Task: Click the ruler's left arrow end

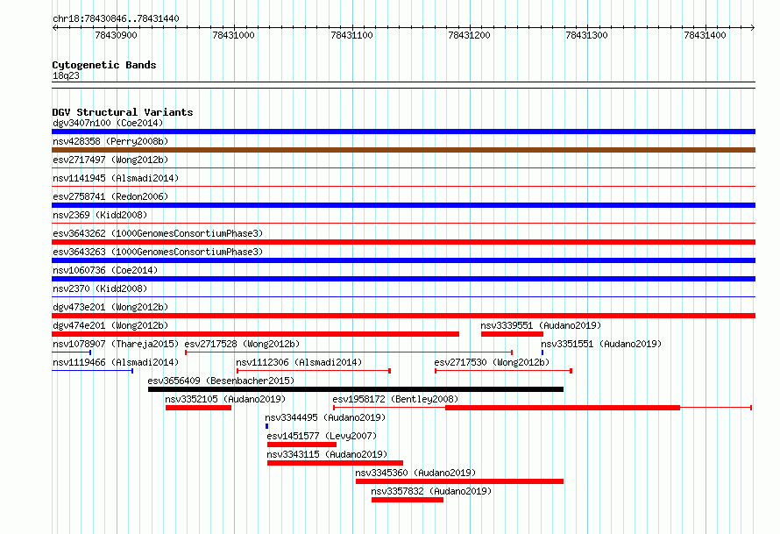Action: point(54,27)
